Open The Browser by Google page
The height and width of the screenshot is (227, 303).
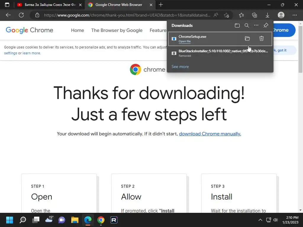click(117, 30)
